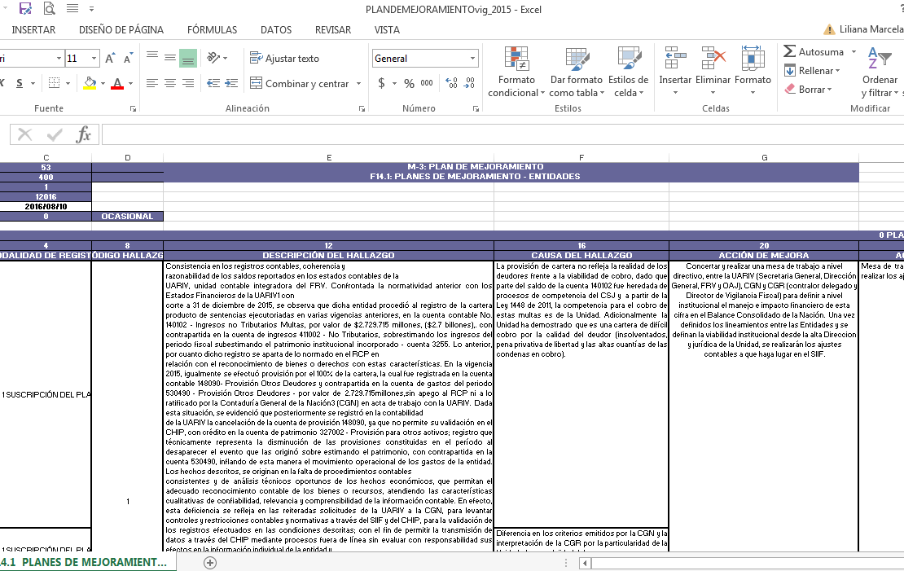Screen dimensions: 904x571
Task: Open the insert function dialog
Action: tap(84, 135)
